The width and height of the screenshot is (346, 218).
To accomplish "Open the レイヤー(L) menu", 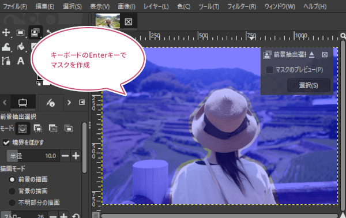I will pyautogui.click(x=156, y=6).
